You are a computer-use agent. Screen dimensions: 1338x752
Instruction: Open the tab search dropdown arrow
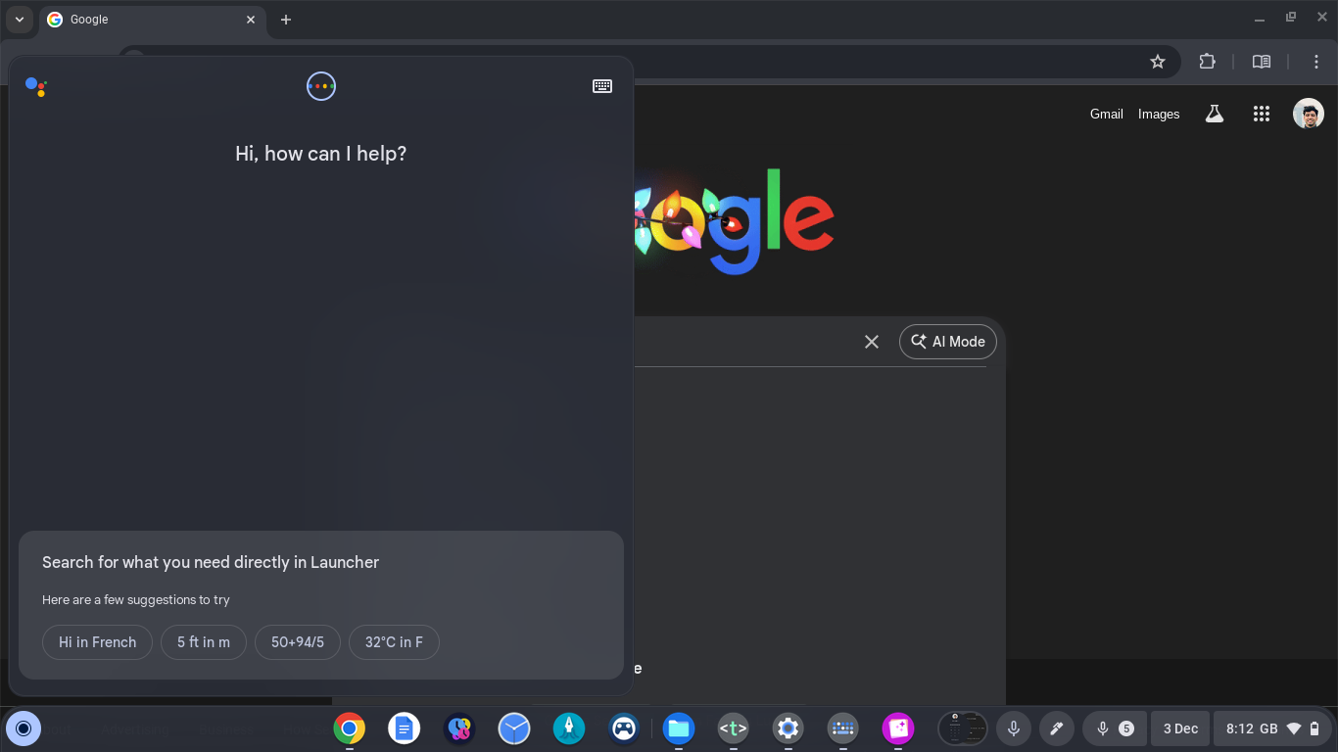(x=19, y=20)
